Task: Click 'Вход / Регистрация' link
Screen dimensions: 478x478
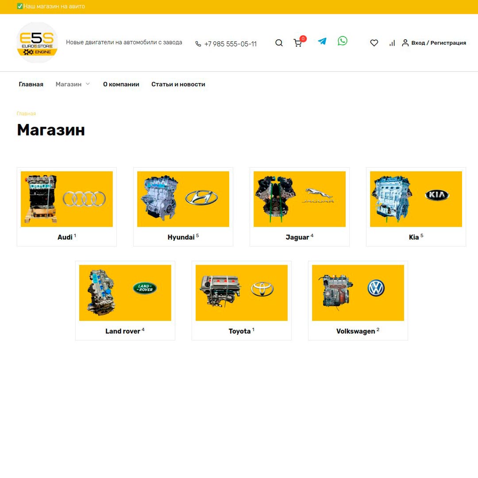Action: pos(439,43)
